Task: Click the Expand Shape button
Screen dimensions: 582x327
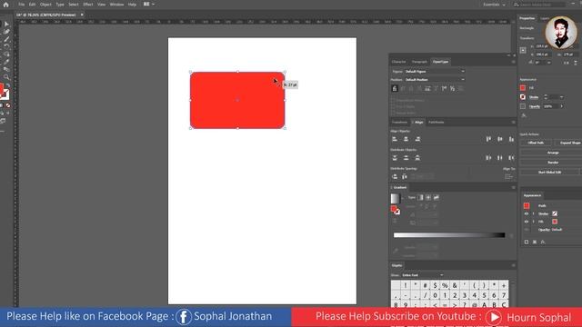Action: tap(568, 143)
